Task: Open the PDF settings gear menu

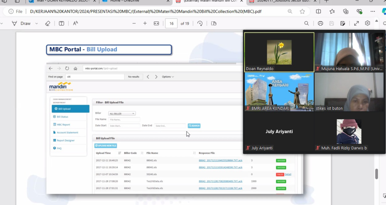Action: (x=368, y=23)
